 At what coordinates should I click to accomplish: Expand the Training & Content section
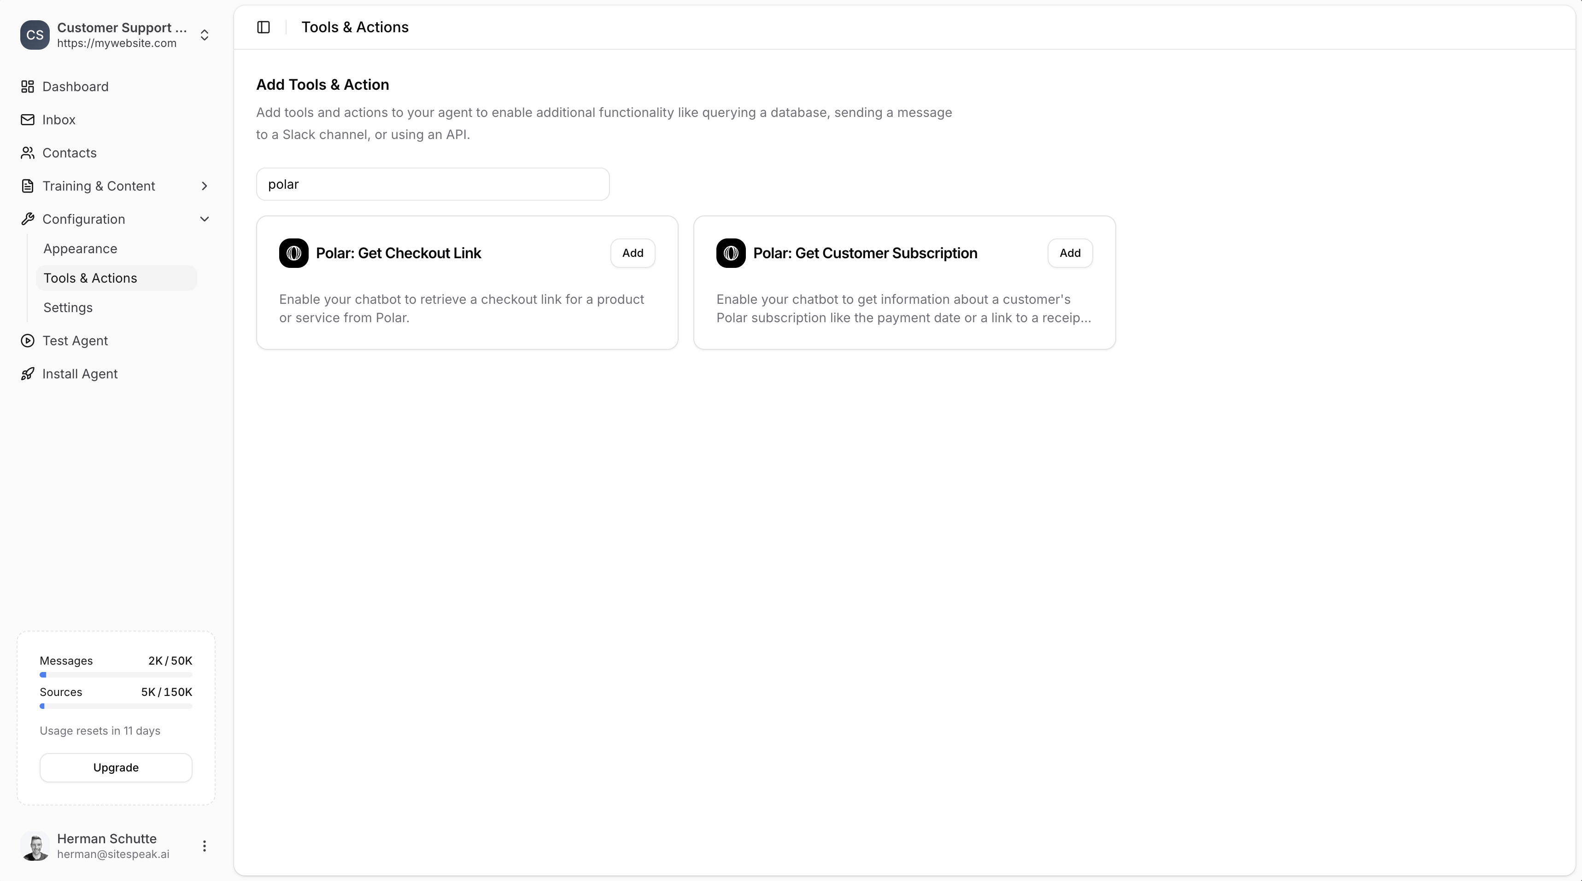click(x=205, y=186)
